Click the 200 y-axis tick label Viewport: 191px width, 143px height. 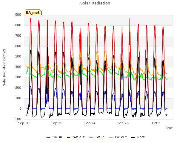click(x=18, y=88)
